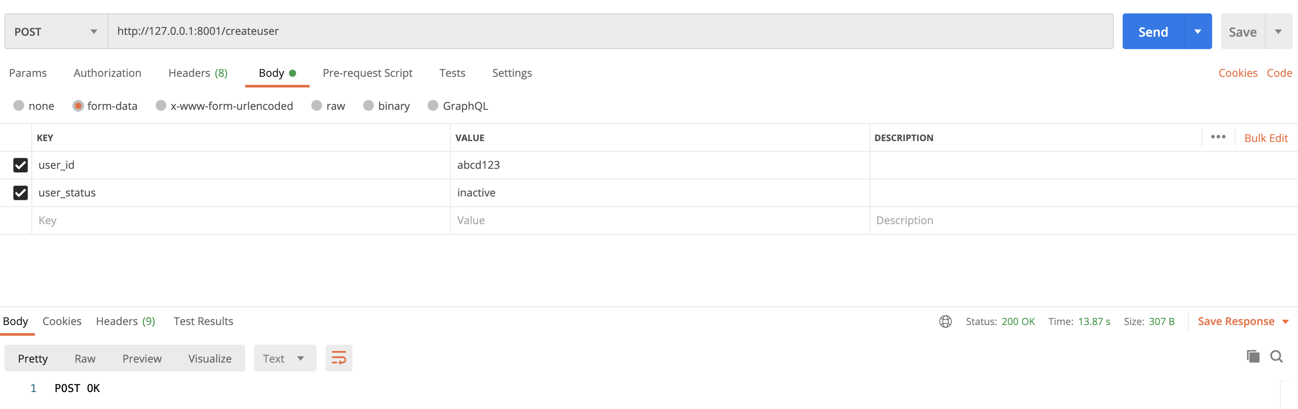
Task: Open the POST method dropdown
Action: pyautogui.click(x=55, y=32)
